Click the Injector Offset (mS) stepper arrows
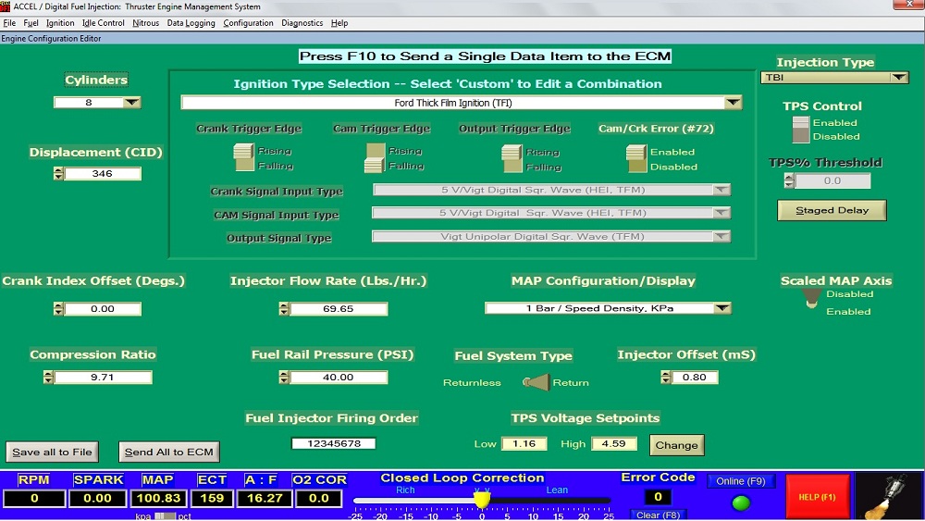 [665, 377]
